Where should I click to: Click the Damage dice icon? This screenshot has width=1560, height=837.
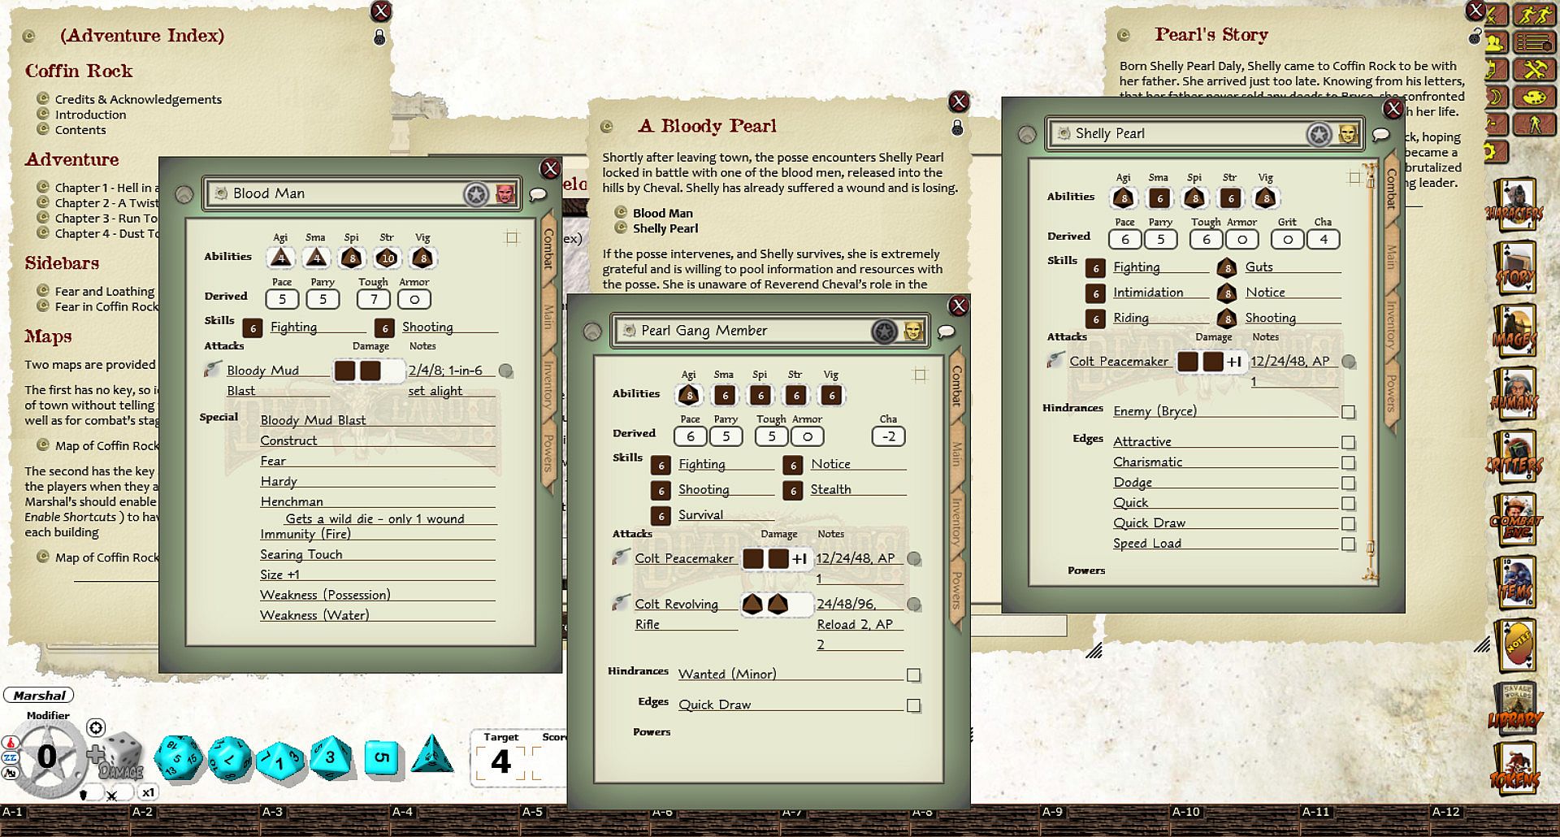[121, 755]
